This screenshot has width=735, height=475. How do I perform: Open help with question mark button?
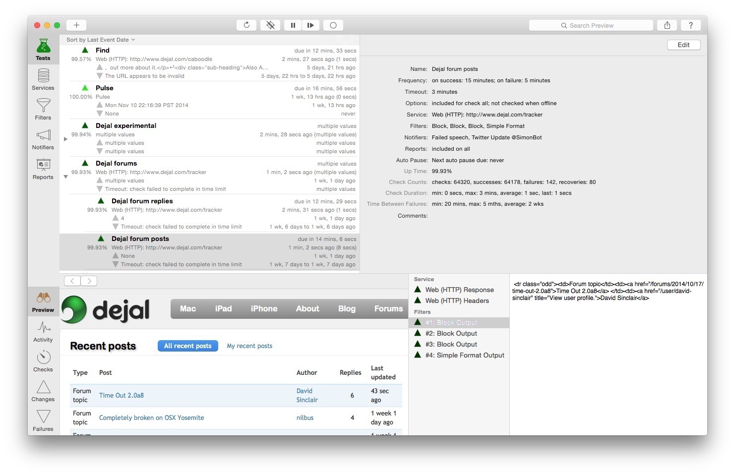click(690, 25)
